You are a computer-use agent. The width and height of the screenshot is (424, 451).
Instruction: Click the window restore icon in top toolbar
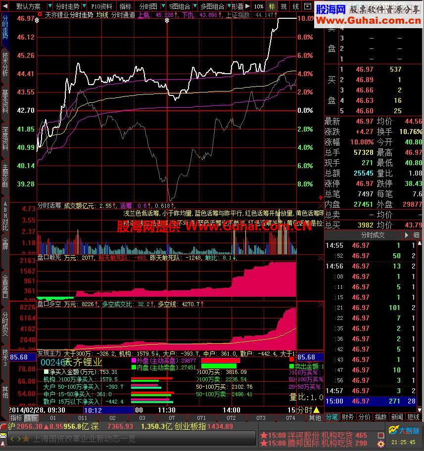(307, 6)
